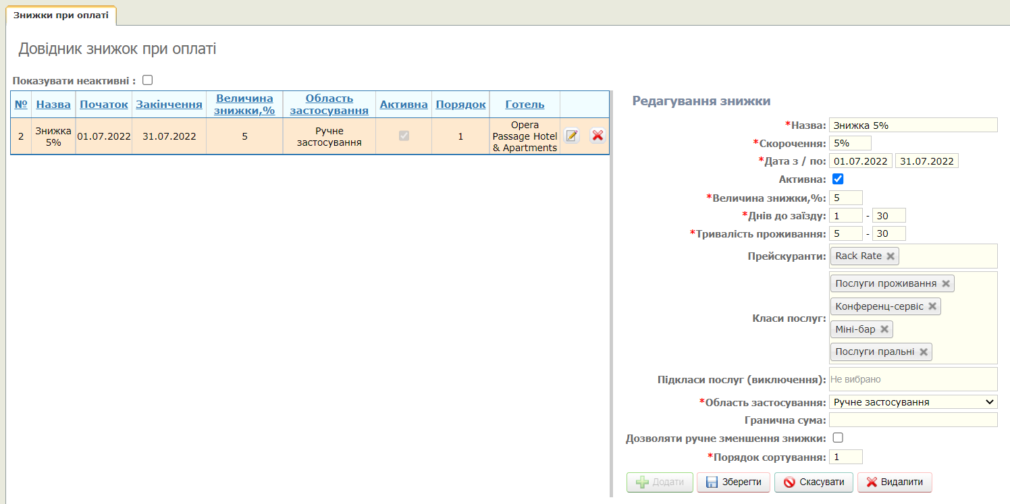Image resolution: width=1010 pixels, height=504 pixels.
Task: Switch to the Знижки при оплаті tab
Action: (x=61, y=15)
